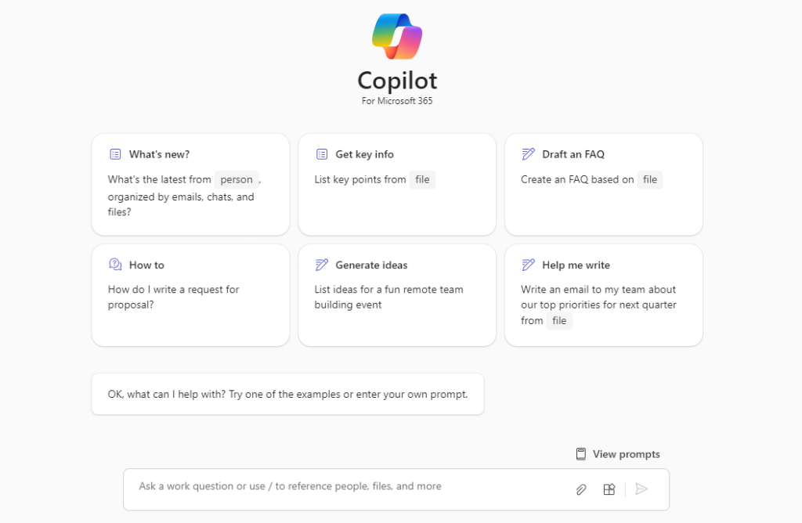Open the file chip in the Help me write prompt
Screen dimensions: 802x523
point(559,320)
